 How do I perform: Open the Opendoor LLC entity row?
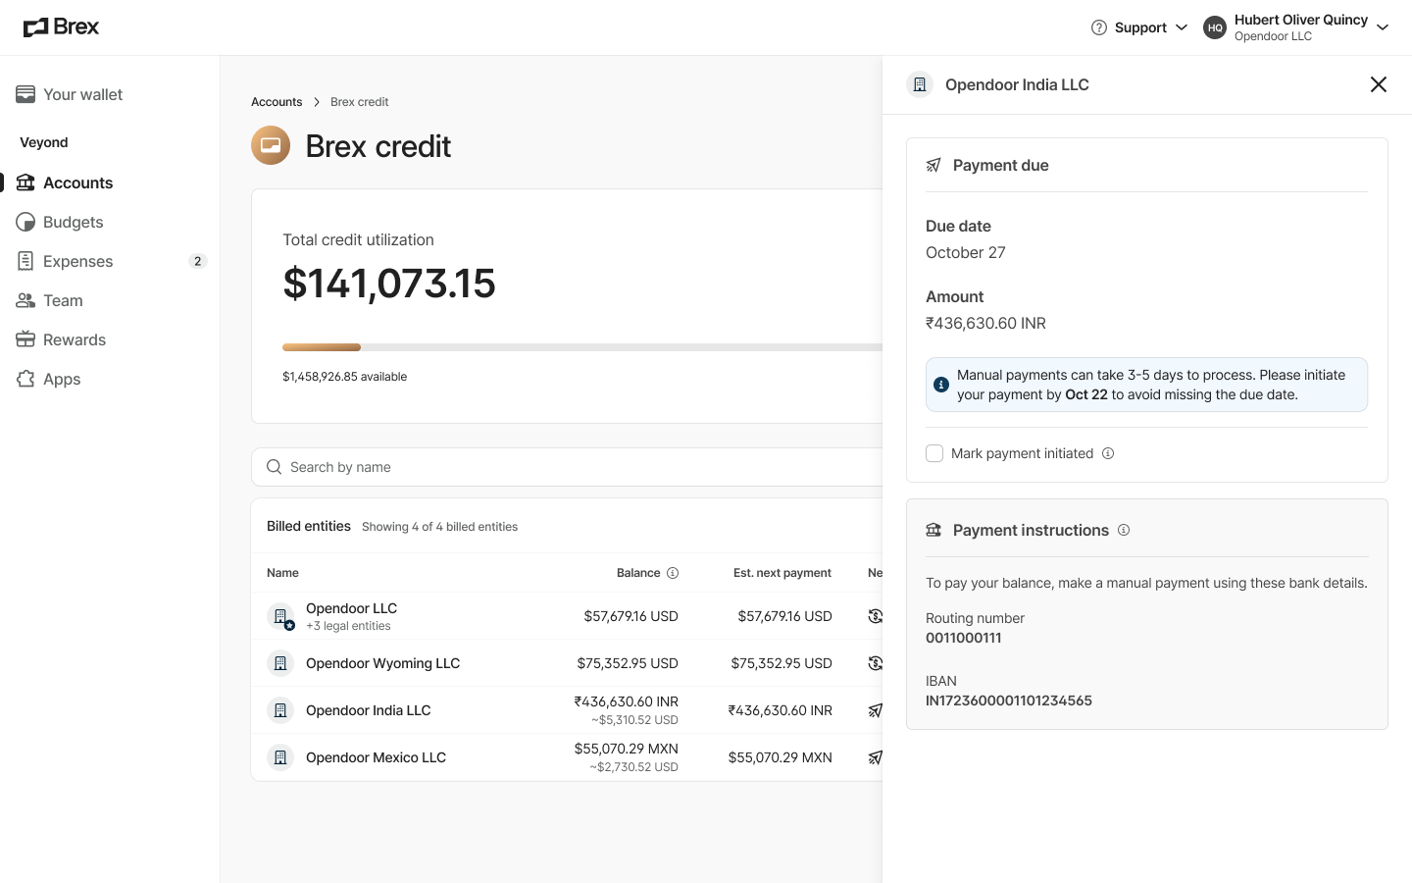pyautogui.click(x=567, y=616)
